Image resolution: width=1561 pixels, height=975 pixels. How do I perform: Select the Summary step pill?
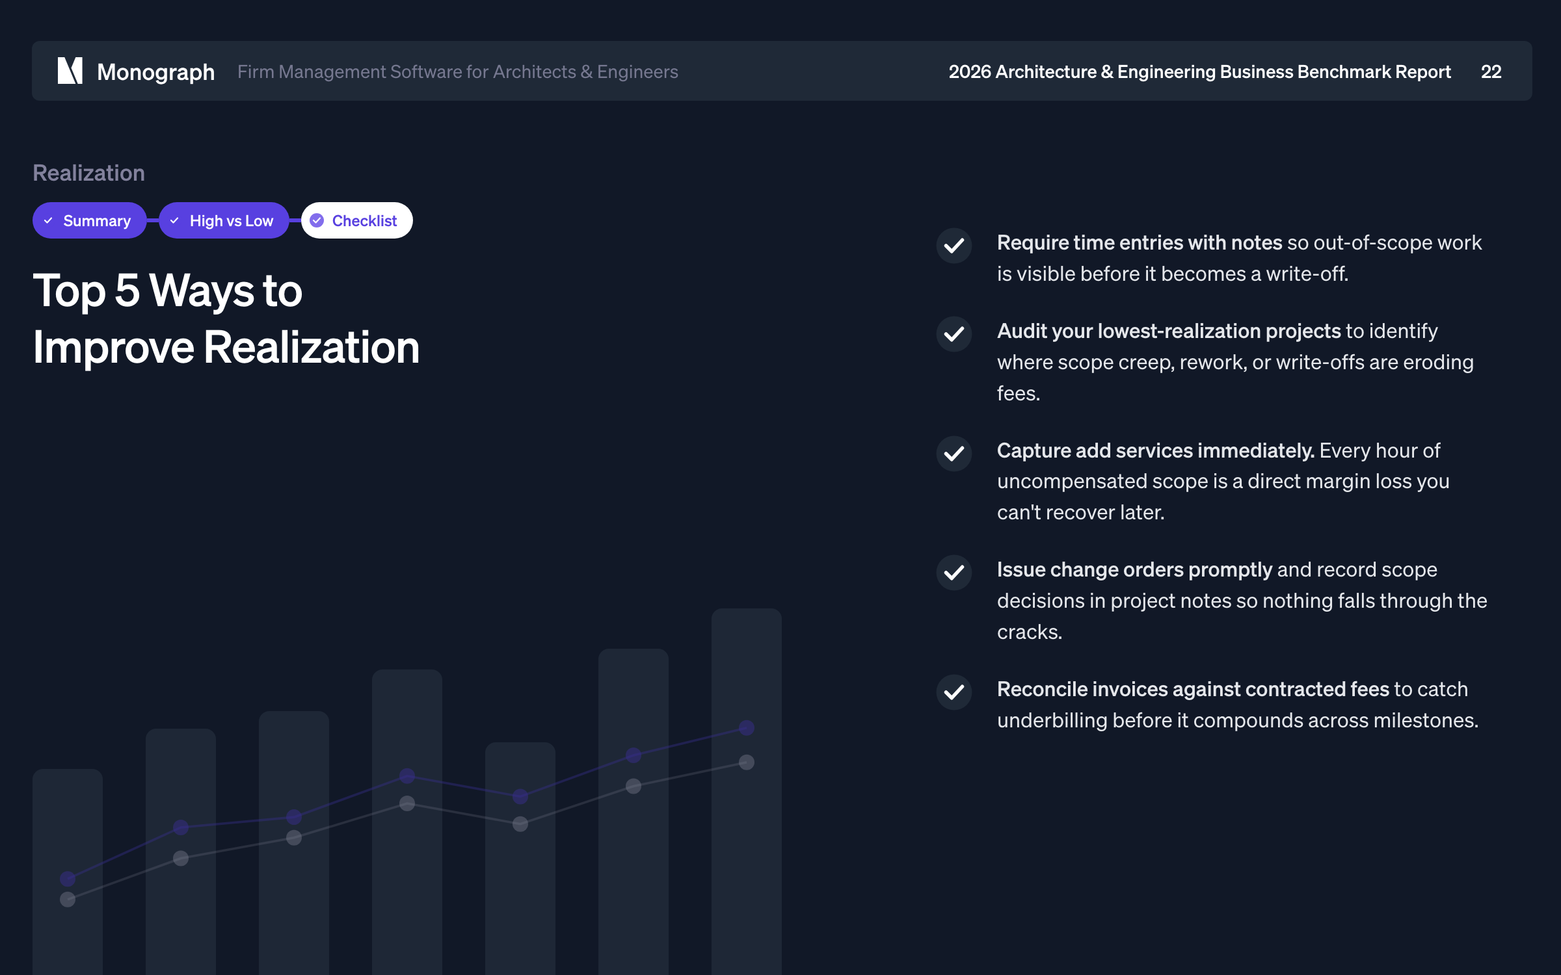point(90,221)
